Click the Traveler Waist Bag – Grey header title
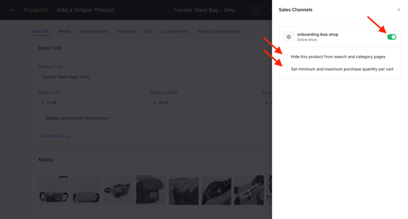Viewport: 408px width, 219px height. [204, 10]
